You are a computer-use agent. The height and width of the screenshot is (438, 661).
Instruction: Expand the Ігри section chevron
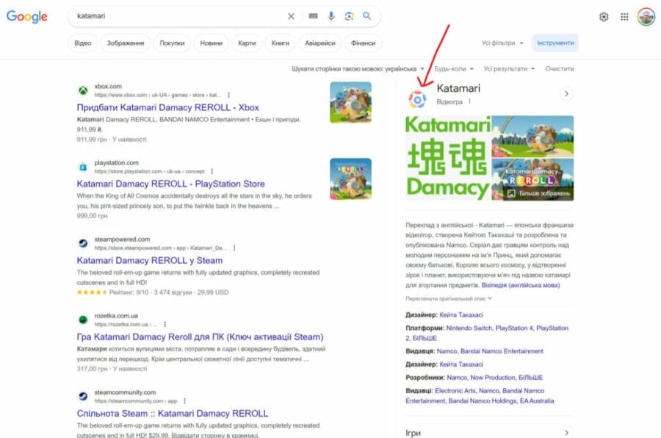tap(566, 433)
